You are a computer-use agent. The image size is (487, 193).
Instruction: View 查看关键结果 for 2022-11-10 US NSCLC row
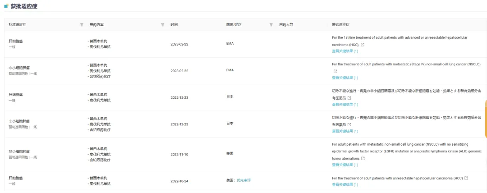345,165
